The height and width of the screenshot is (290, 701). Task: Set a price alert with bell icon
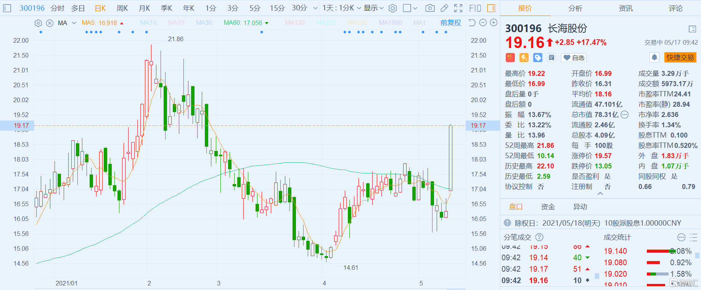[x=654, y=58]
